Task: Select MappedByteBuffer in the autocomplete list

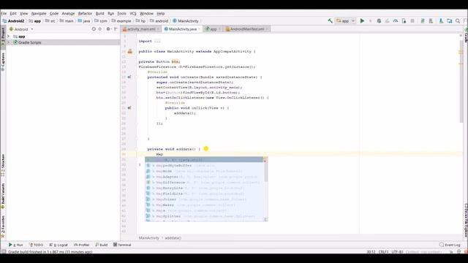Action: point(204,166)
